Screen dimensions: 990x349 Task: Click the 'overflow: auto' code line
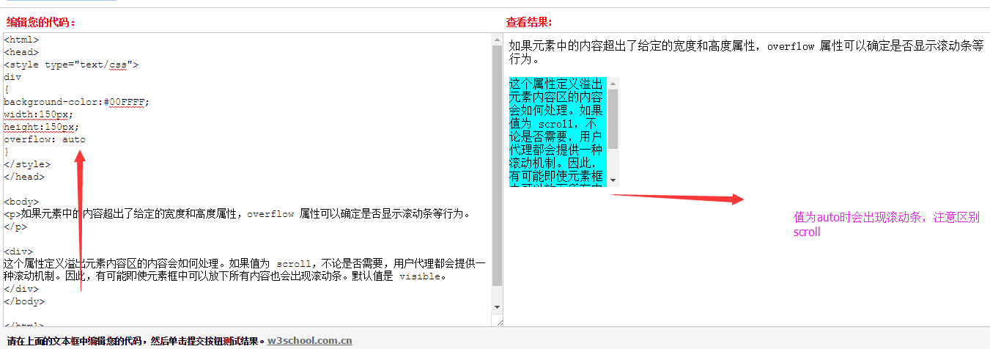click(x=45, y=139)
